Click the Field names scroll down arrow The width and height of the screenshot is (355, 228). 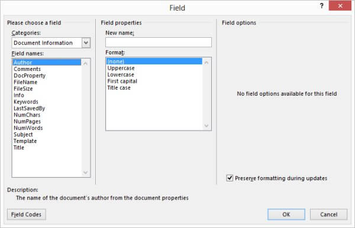[85, 172]
